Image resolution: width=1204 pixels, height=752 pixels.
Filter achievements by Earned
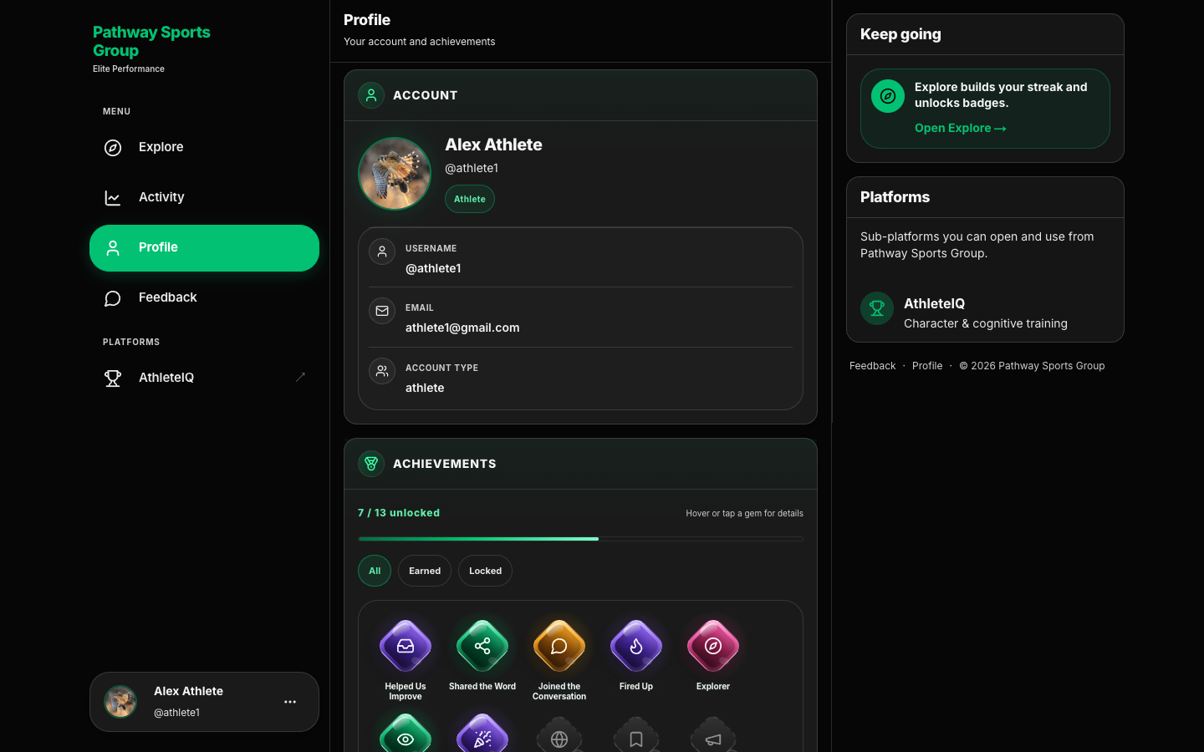tap(425, 571)
